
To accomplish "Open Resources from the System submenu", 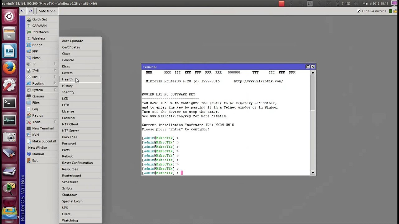I will 80,169.
